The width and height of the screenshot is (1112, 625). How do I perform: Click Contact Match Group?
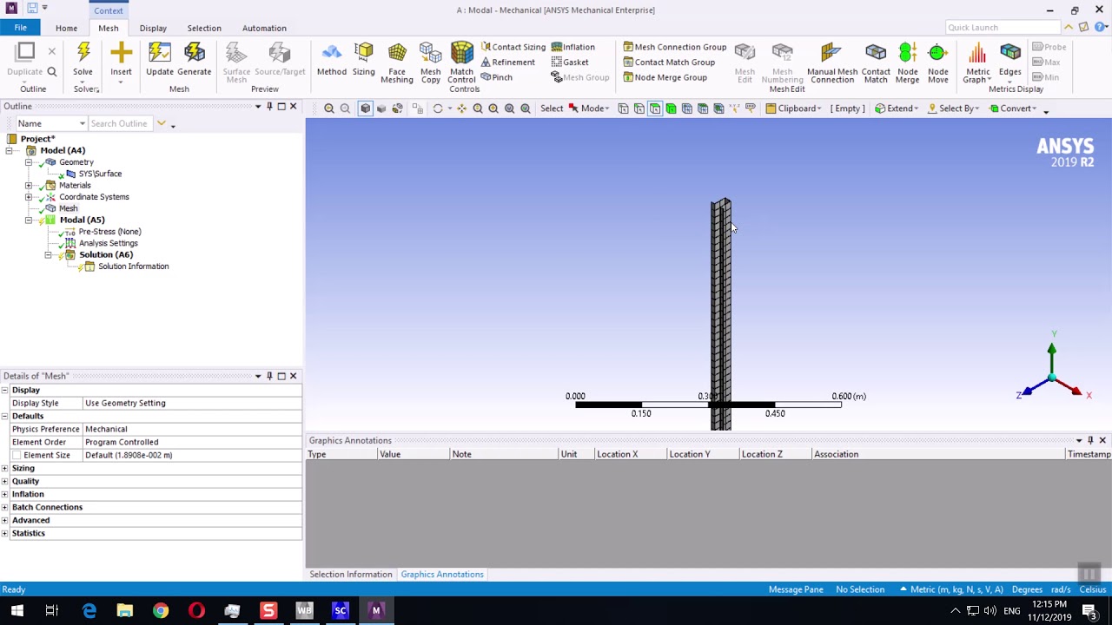click(669, 62)
